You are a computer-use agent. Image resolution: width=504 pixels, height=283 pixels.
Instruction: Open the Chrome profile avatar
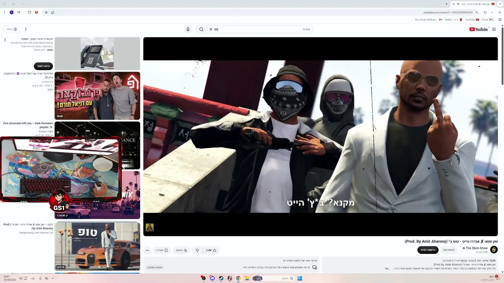(x=11, y=13)
